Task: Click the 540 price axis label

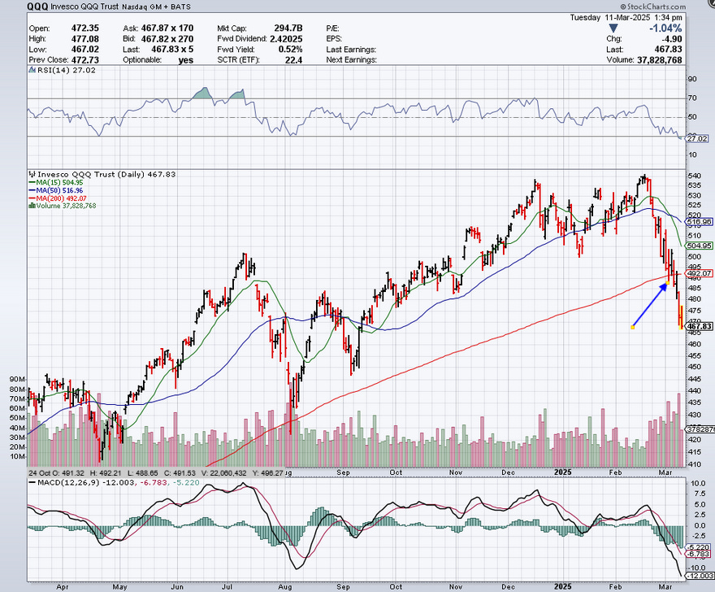Action: pos(694,176)
